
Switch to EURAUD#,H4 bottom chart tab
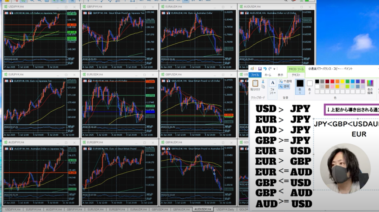pyautogui.click(x=138, y=209)
